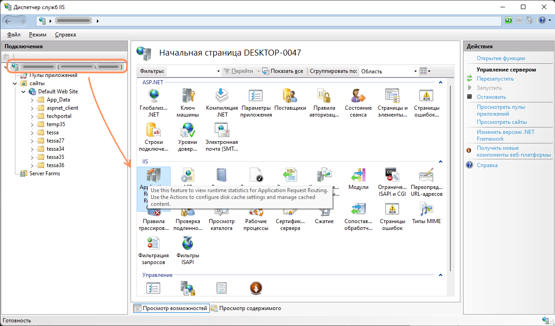Collapse the Default Web Site node
Image resolution: width=555 pixels, height=326 pixels.
click(x=24, y=92)
